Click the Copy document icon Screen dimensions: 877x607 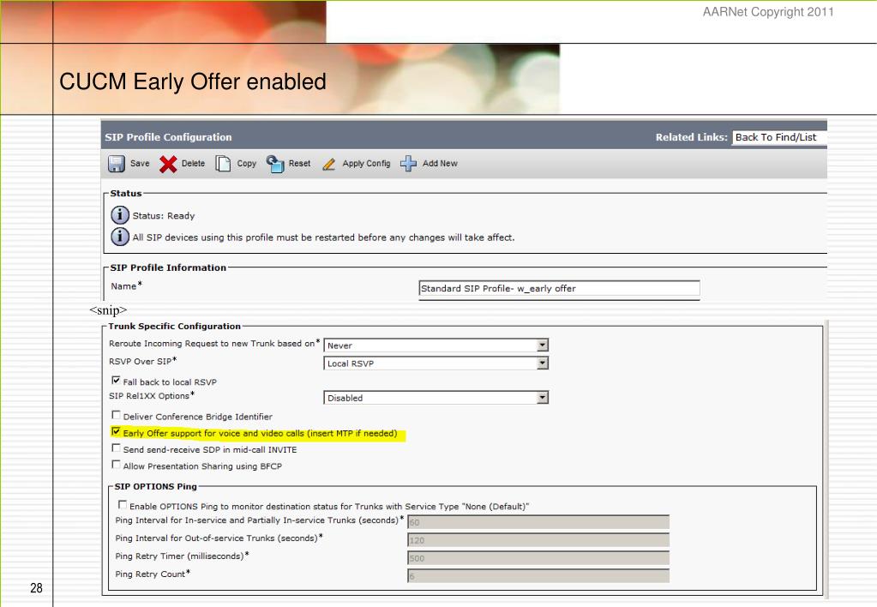coord(223,164)
